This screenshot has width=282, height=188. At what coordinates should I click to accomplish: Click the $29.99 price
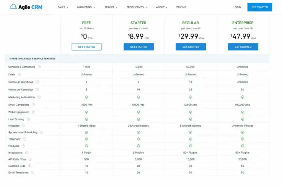tap(191, 37)
